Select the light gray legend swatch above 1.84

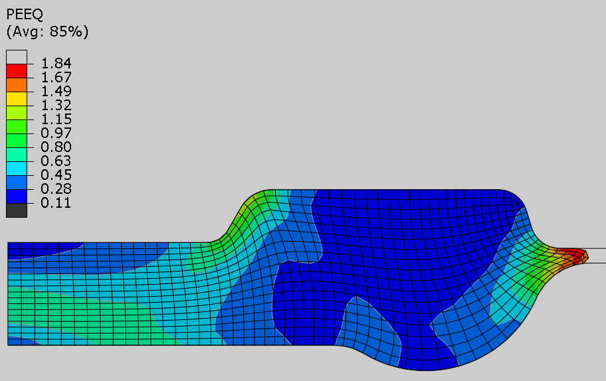[x=17, y=56]
